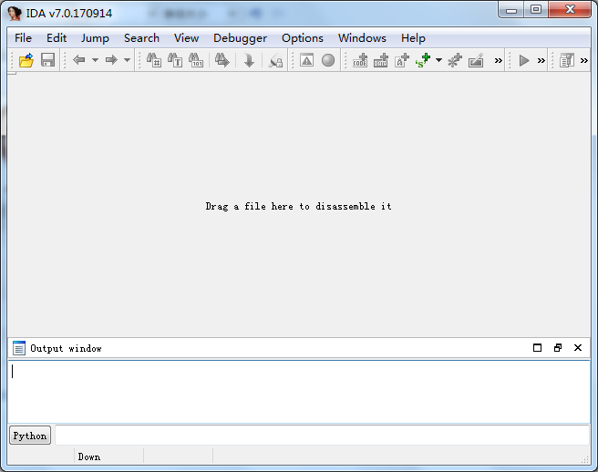The image size is (598, 472).
Task: Click the down arrow jump icon
Action: coord(249,60)
